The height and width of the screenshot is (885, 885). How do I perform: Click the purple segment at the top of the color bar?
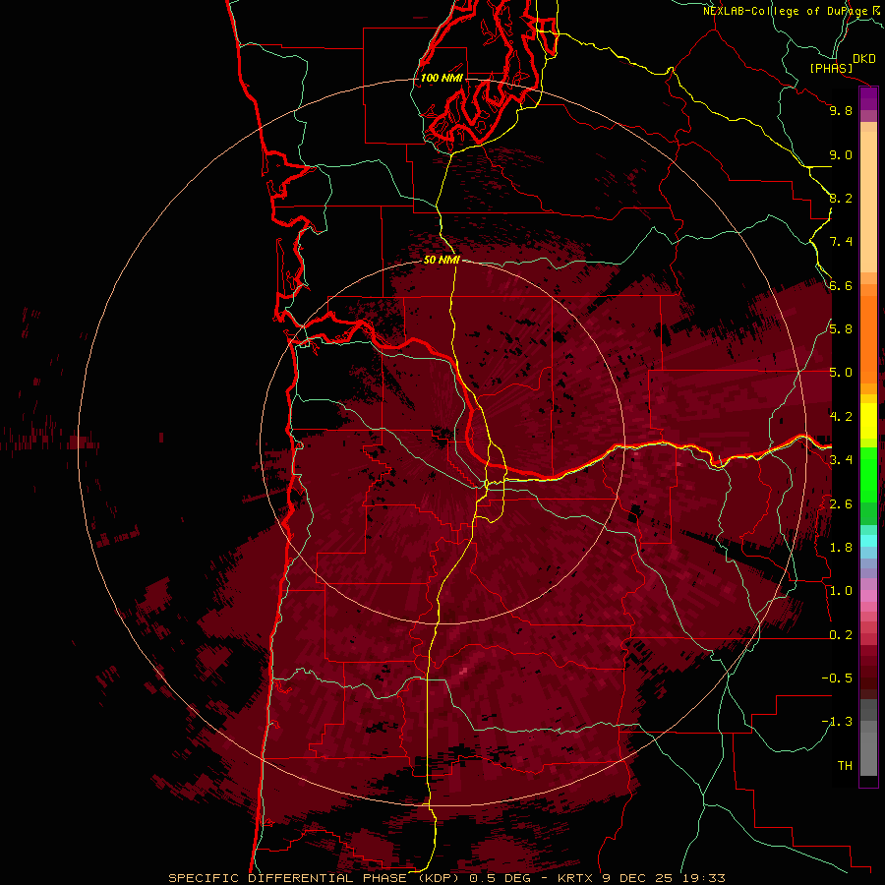[868, 99]
